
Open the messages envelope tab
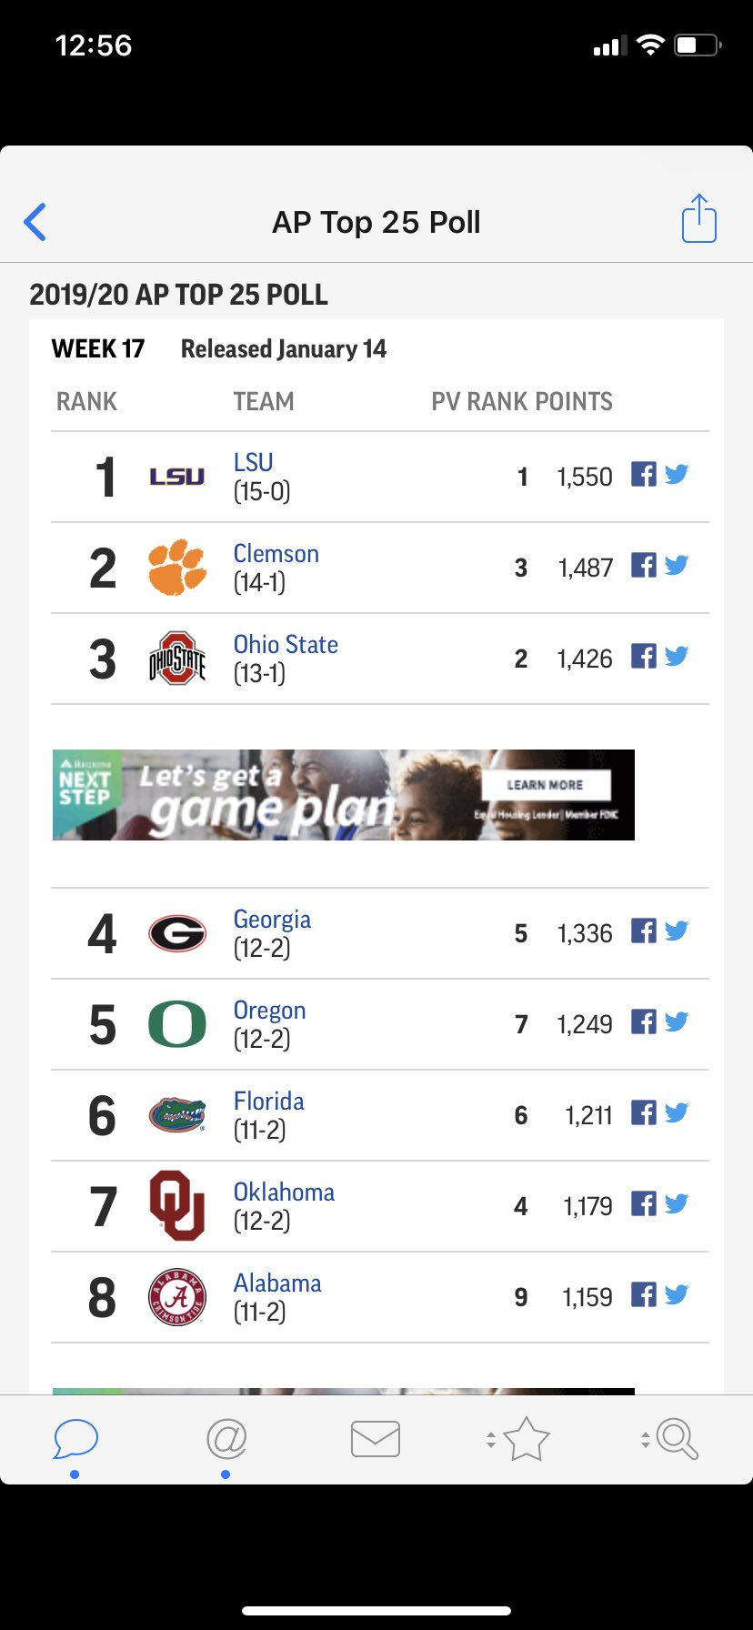point(376,1439)
